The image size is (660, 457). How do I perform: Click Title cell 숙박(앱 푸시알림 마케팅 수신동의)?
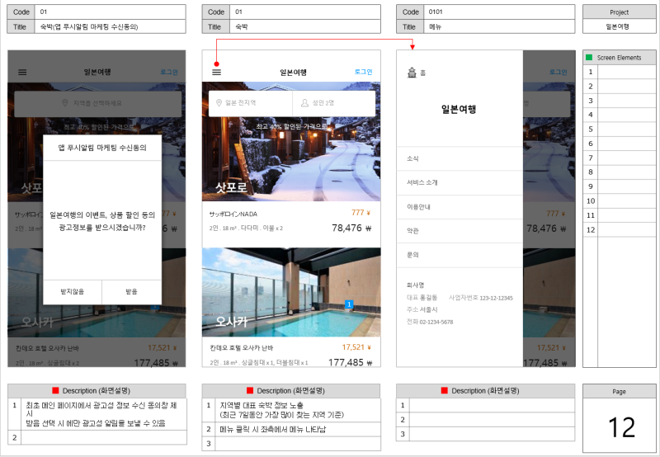coord(110,26)
